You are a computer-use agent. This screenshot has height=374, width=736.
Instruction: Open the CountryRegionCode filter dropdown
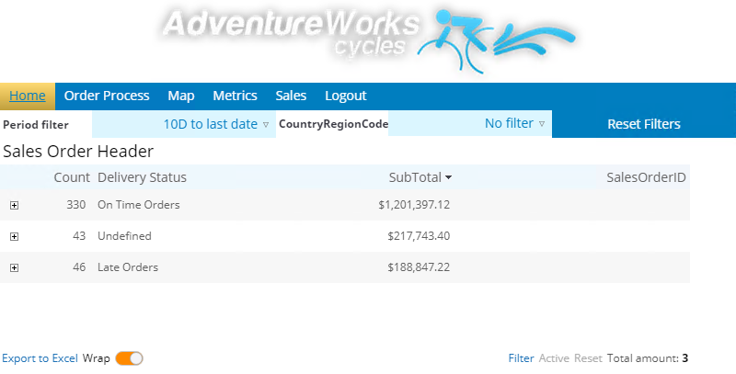[x=514, y=123]
